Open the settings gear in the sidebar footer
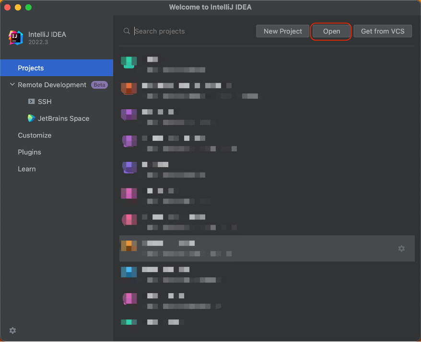This screenshot has height=342, width=421. point(13,331)
